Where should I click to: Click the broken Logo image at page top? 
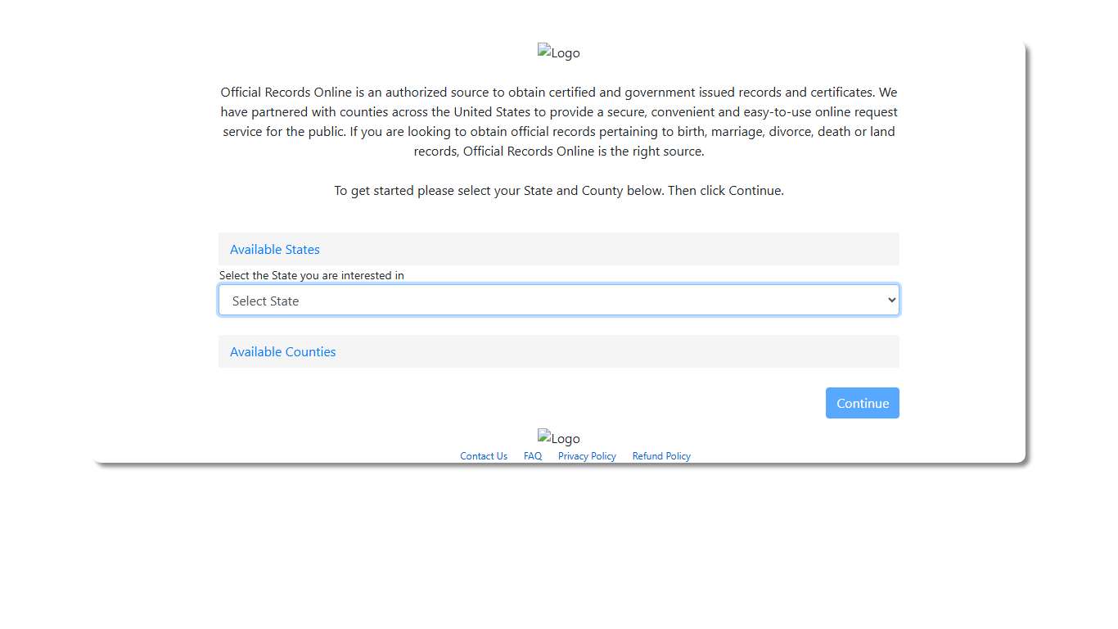coord(558,52)
